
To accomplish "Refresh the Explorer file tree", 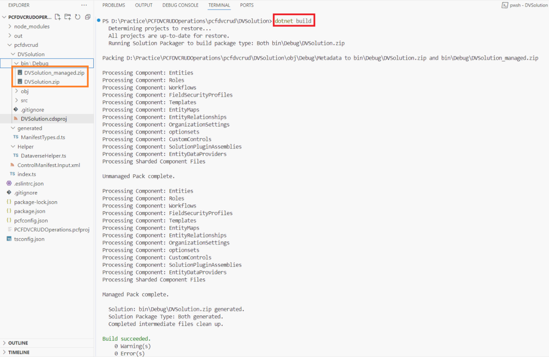I will pos(78,17).
